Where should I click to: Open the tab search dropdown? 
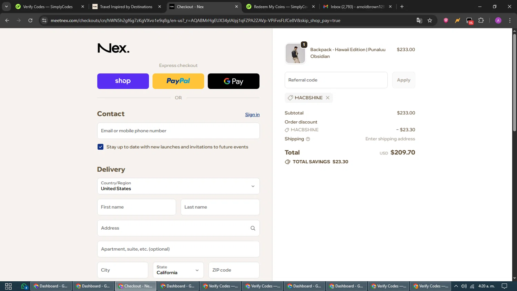[x=6, y=7]
